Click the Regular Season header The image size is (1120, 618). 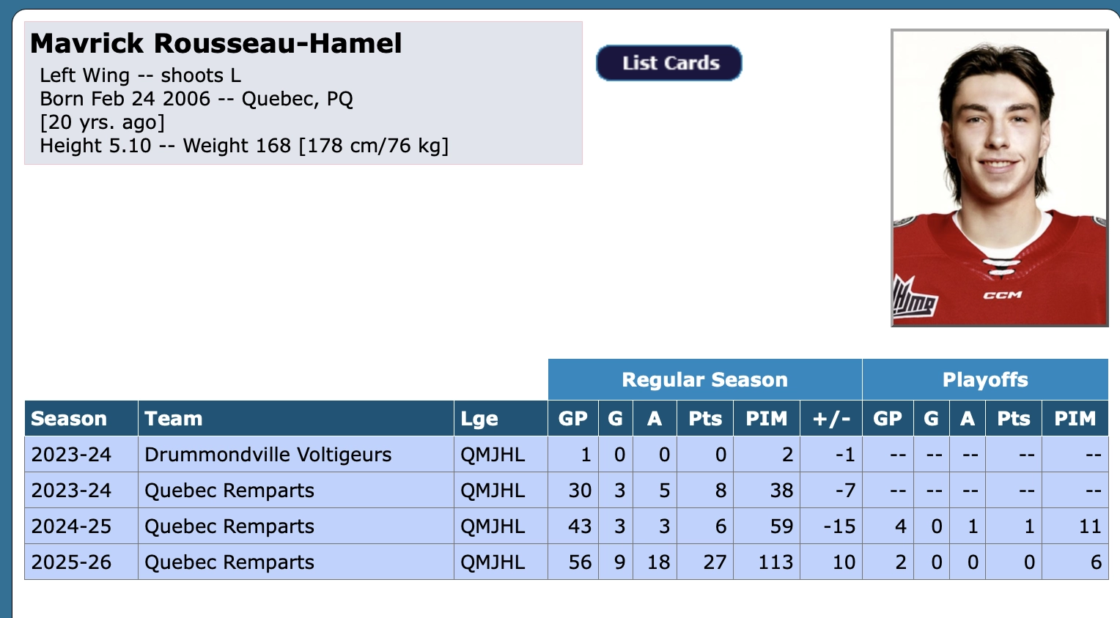point(705,379)
